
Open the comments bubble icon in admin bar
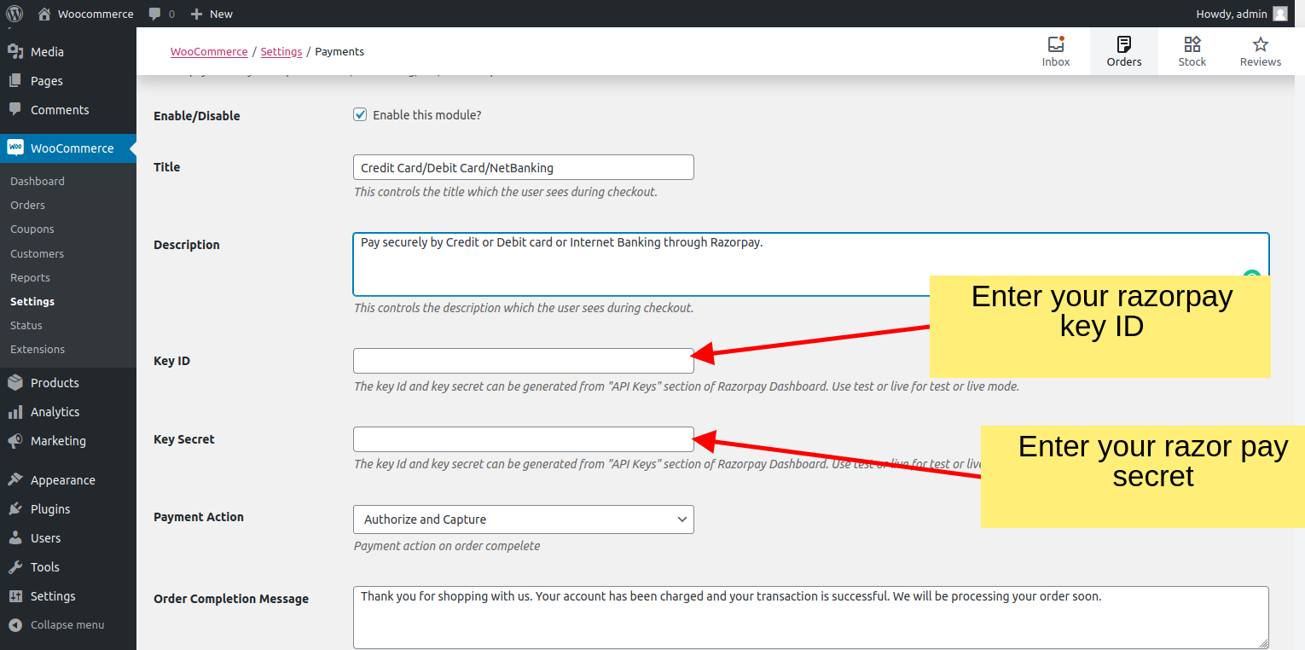tap(154, 14)
